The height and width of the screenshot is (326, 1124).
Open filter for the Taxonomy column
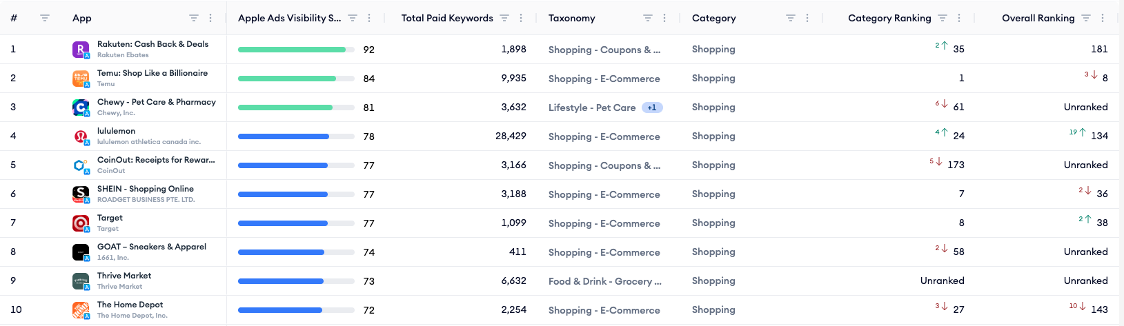[x=648, y=18]
